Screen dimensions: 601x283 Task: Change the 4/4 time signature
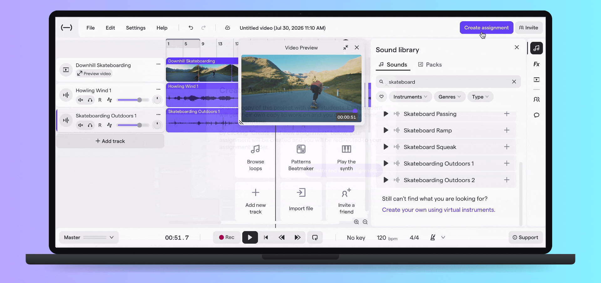point(414,238)
